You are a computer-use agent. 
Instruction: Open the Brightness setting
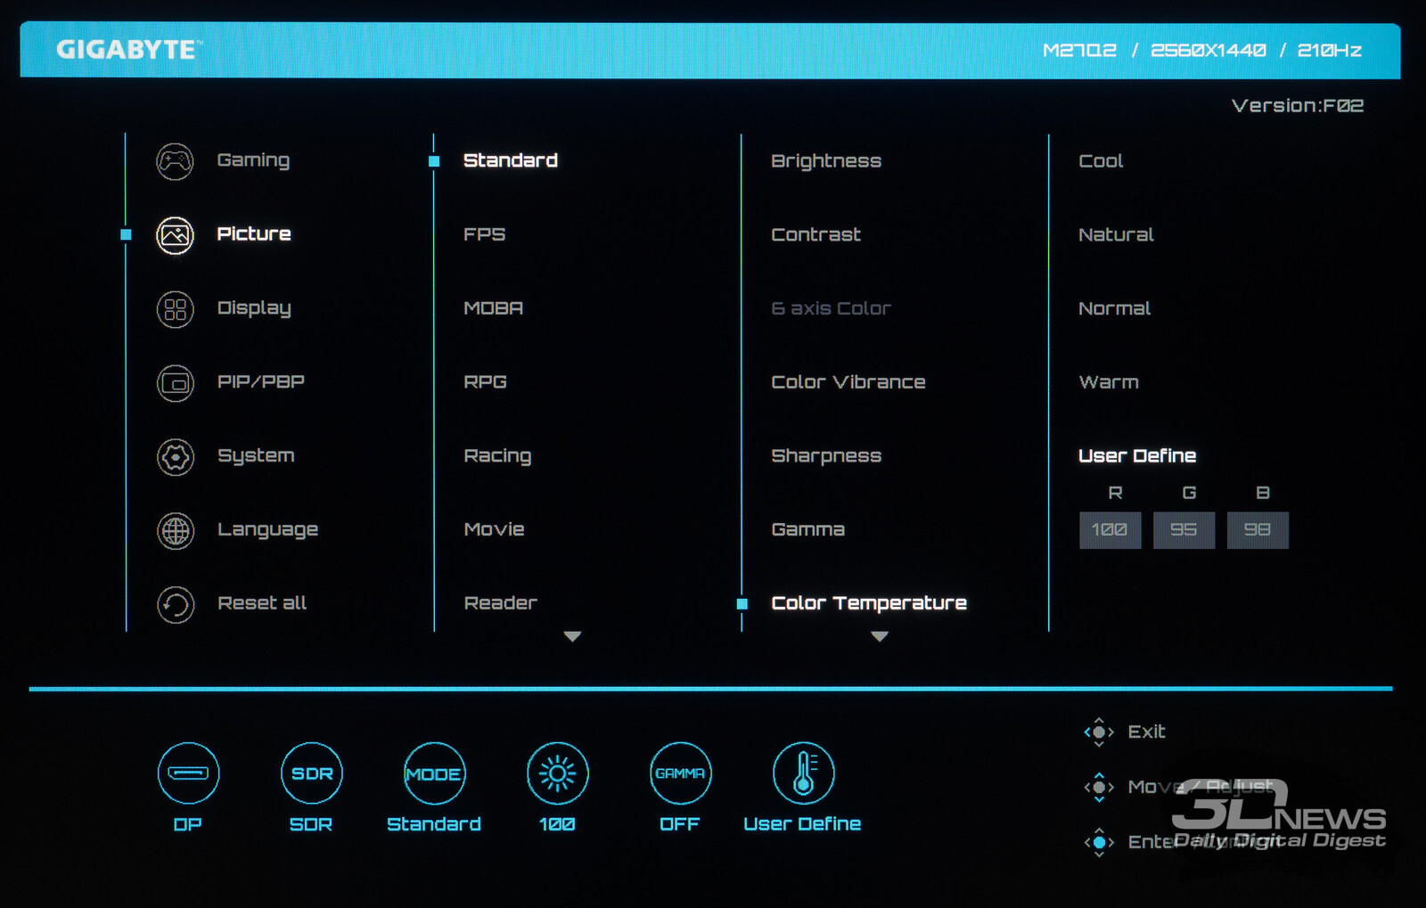825,161
